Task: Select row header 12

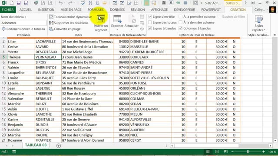Action: (4, 94)
